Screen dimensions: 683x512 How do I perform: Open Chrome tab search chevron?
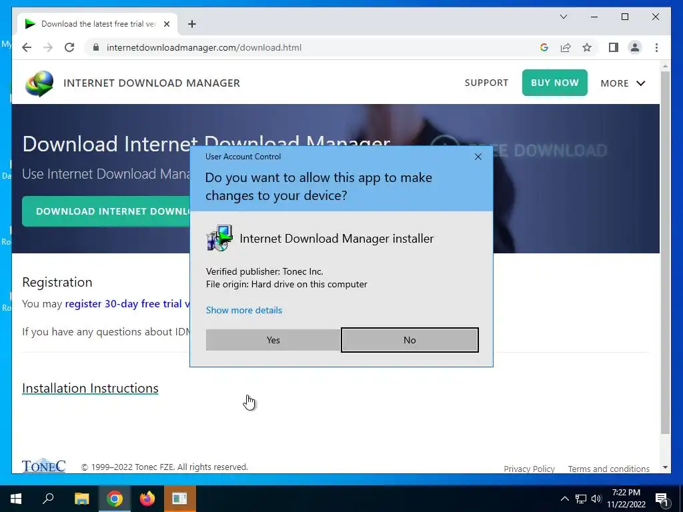pos(563,17)
